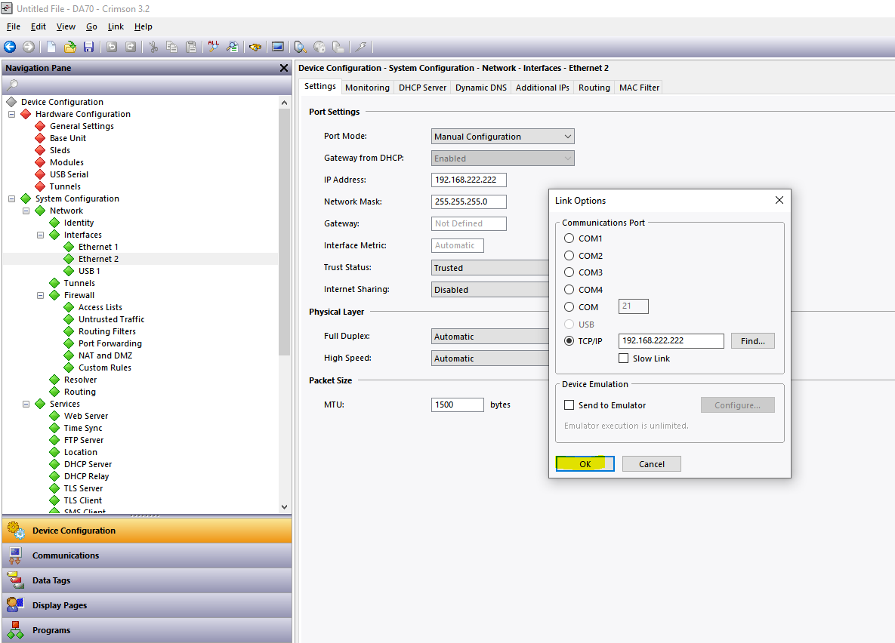Image resolution: width=895 pixels, height=643 pixels.
Task: Click the grey Forward arrow toolbar icon
Action: pos(29,47)
